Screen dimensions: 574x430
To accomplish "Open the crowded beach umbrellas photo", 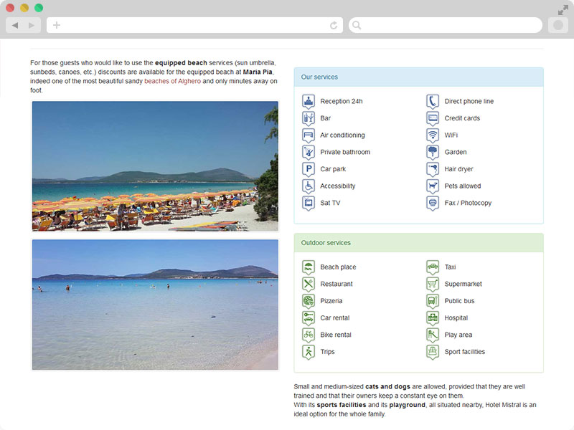I will pyautogui.click(x=155, y=166).
